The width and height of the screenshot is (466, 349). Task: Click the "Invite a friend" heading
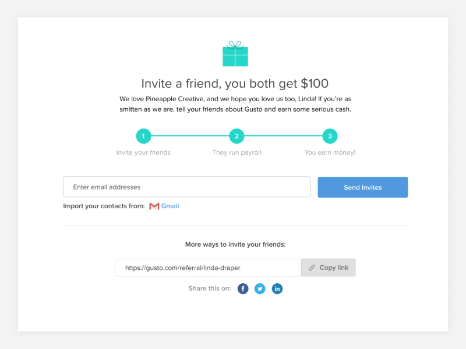[x=235, y=83]
